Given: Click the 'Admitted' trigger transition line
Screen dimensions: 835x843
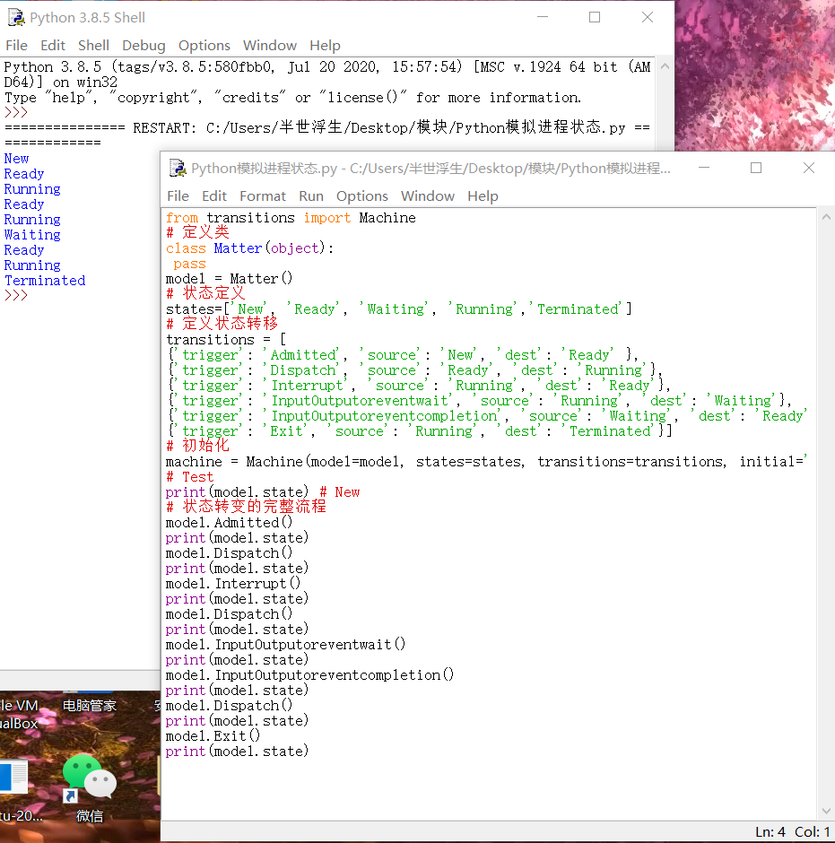Looking at the screenshot, I should 403,355.
